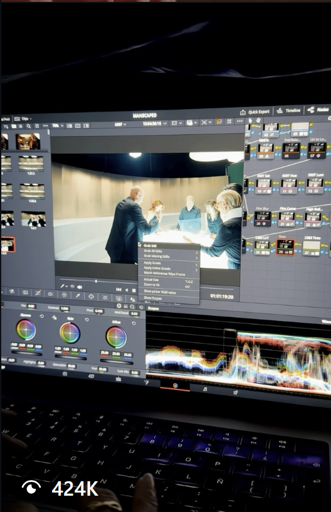Toggle the Nodes panel button
This screenshot has width=331, height=512.
coord(318,110)
